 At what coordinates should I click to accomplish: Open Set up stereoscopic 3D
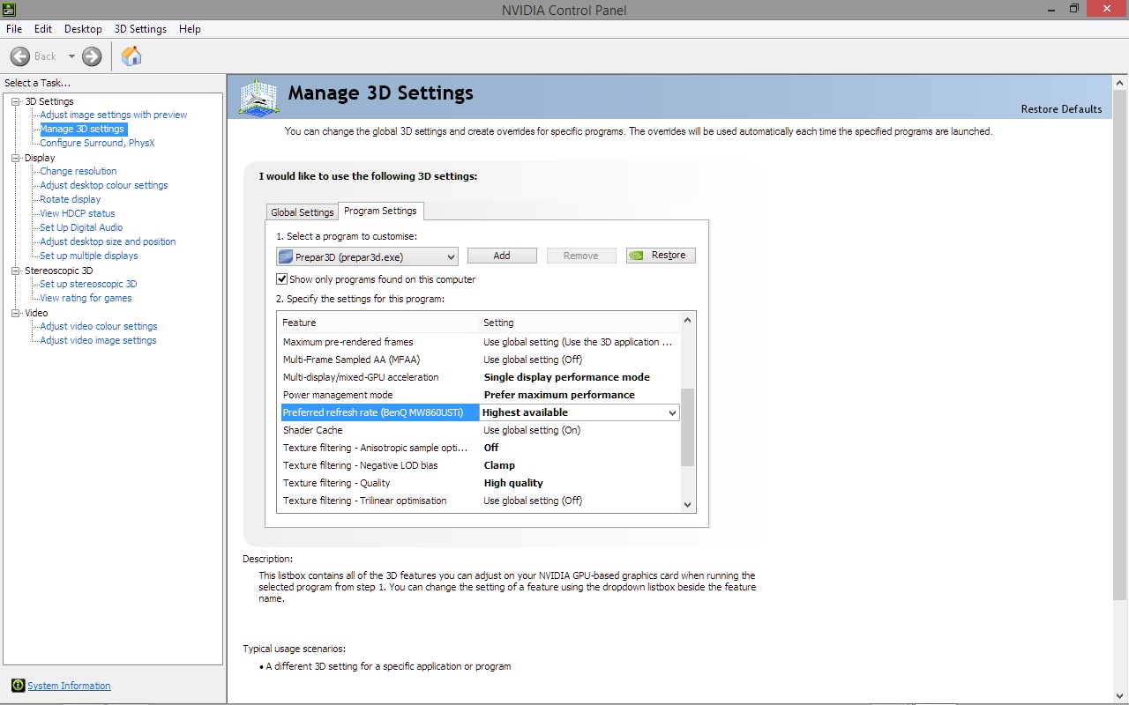88,284
